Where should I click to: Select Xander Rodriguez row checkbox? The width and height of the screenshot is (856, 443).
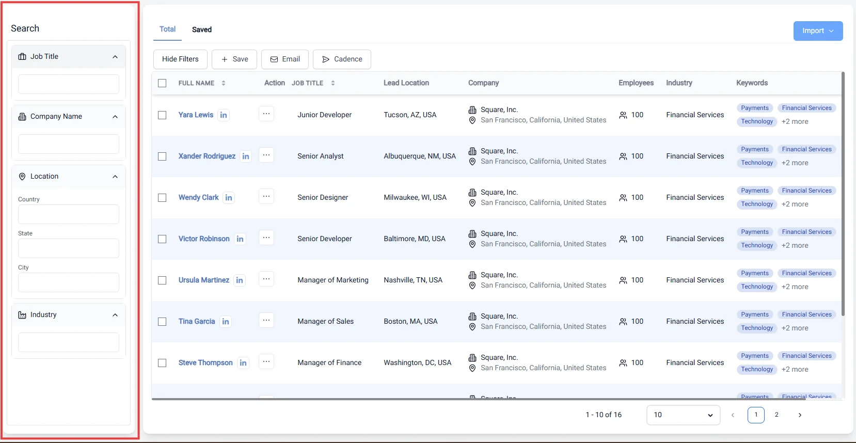[162, 156]
